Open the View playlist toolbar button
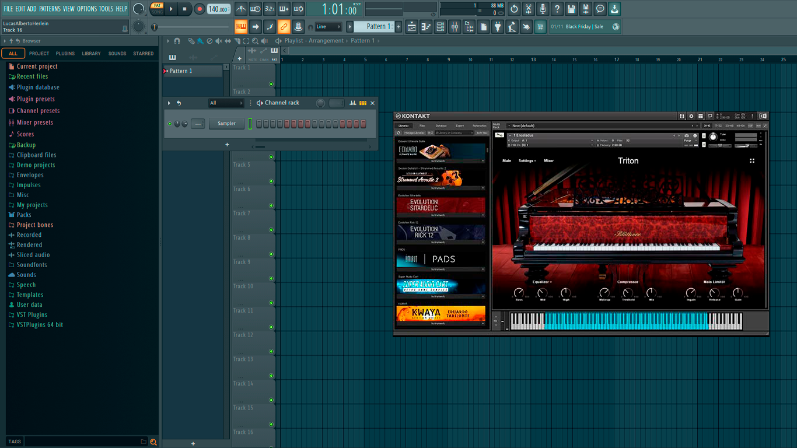This screenshot has width=797, height=448. click(x=412, y=26)
